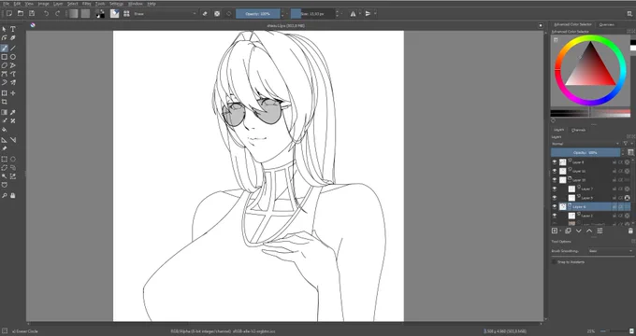Select the Line tool
This screenshot has height=336, width=636.
(13, 49)
